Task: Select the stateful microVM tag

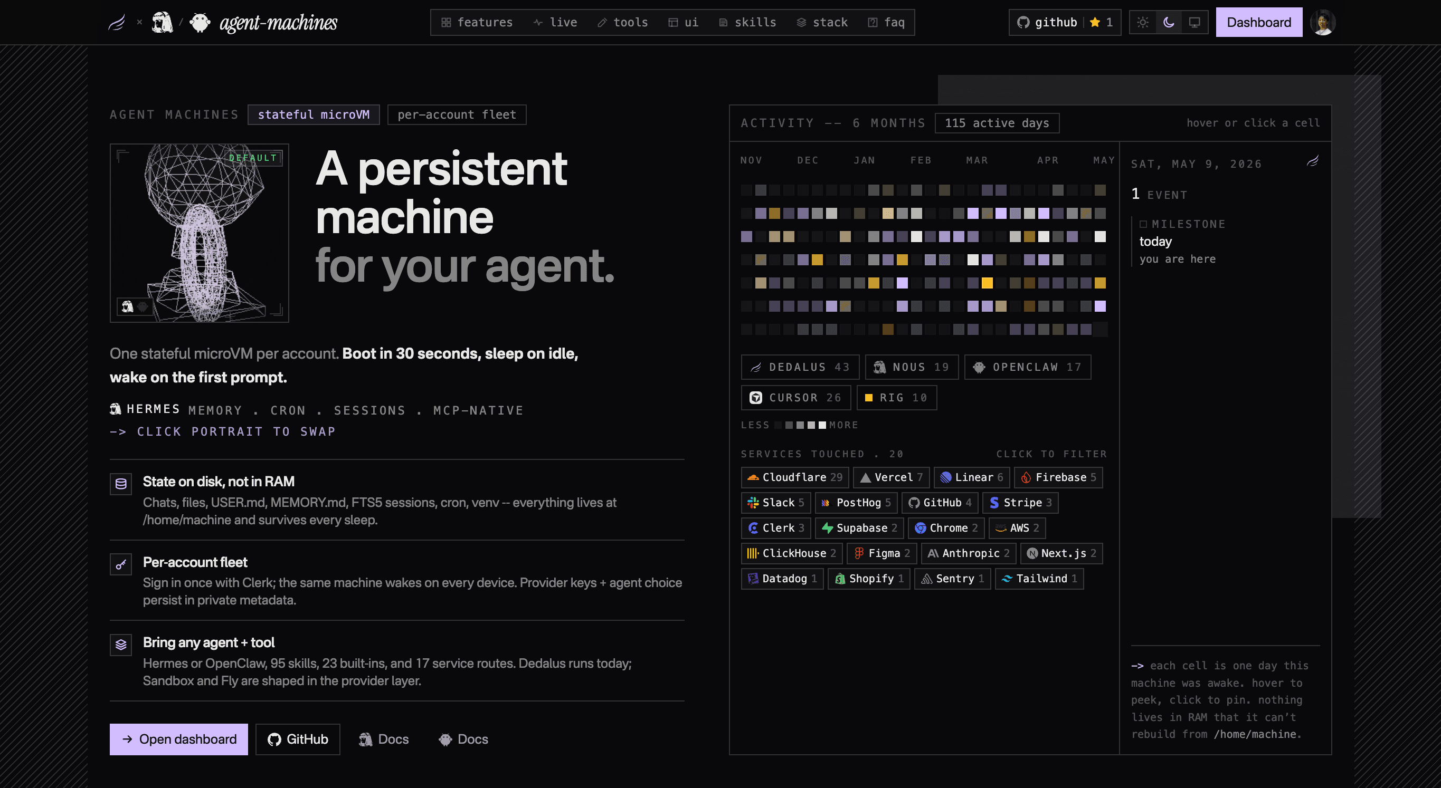Action: (x=313, y=114)
